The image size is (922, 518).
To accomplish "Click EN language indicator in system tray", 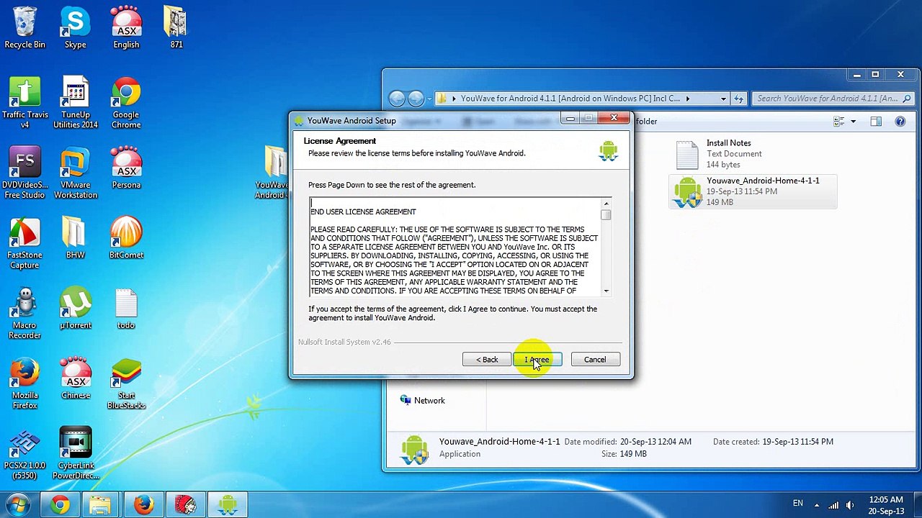I will point(798,504).
